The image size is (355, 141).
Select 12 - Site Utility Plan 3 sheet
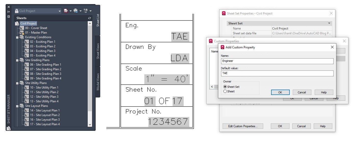(44, 97)
